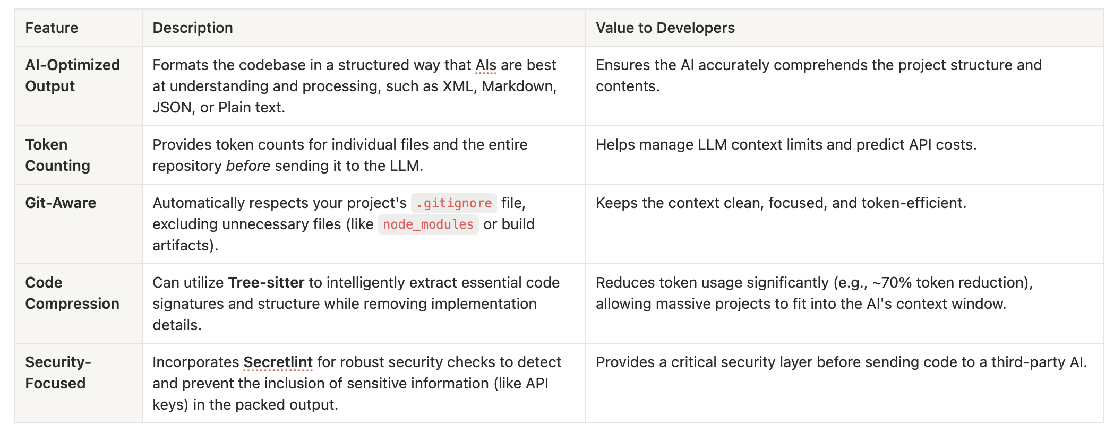Image resolution: width=1114 pixels, height=433 pixels.
Task: Click the misspell-underlined word "AIs"
Action: pyautogui.click(x=486, y=65)
